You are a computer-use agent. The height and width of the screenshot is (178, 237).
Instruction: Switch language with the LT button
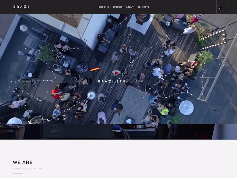(x=220, y=8)
